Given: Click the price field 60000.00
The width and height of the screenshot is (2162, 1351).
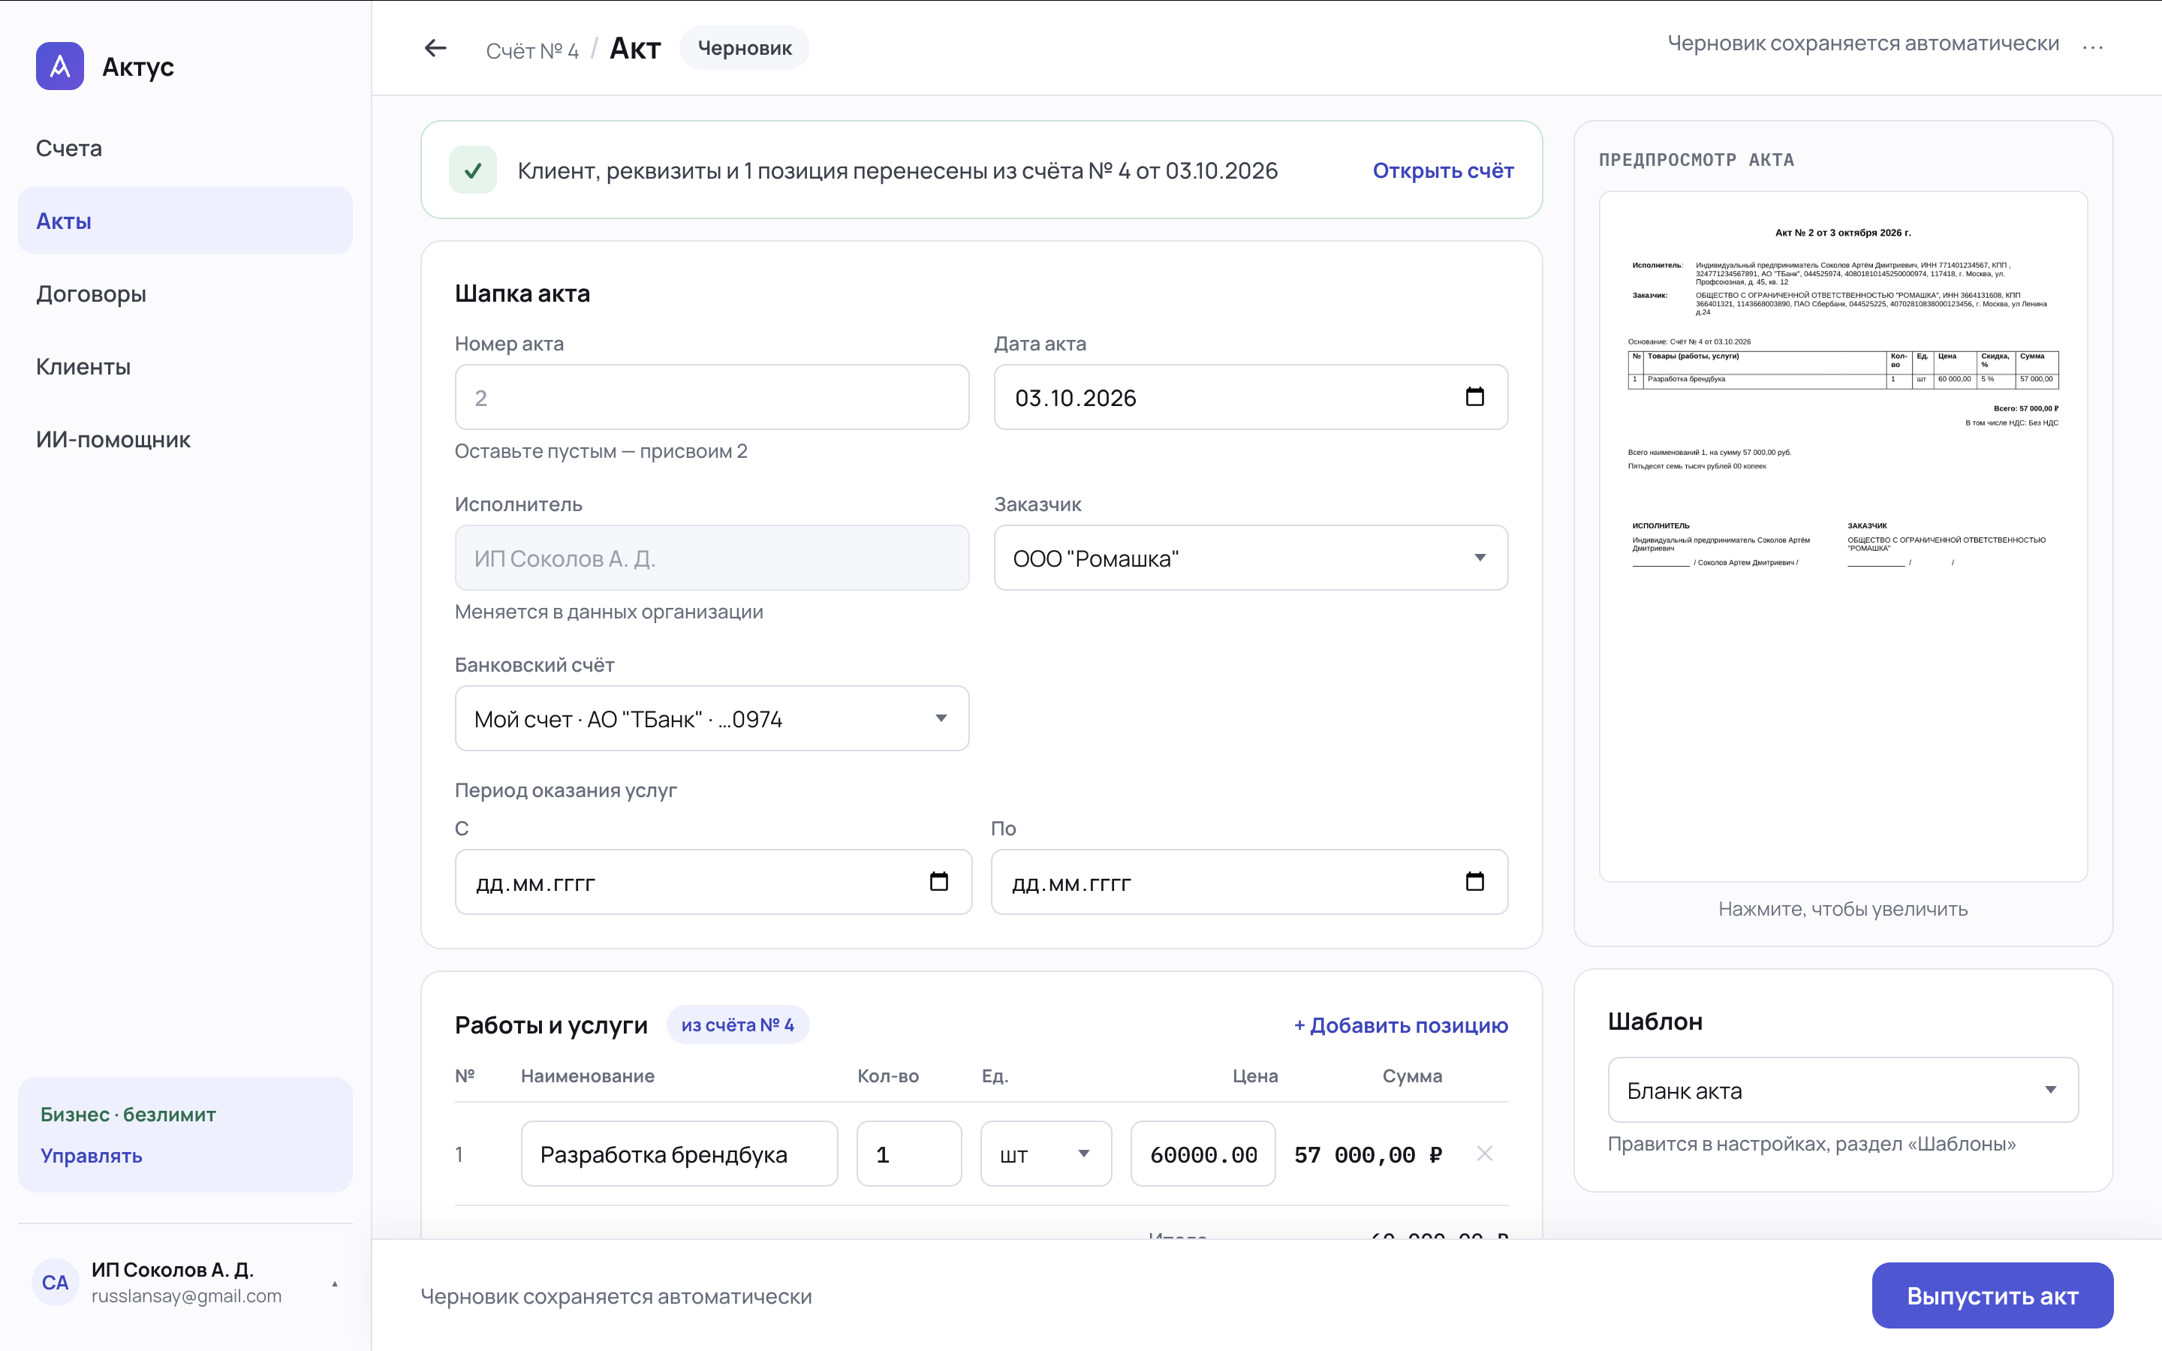Looking at the screenshot, I should 1203,1154.
